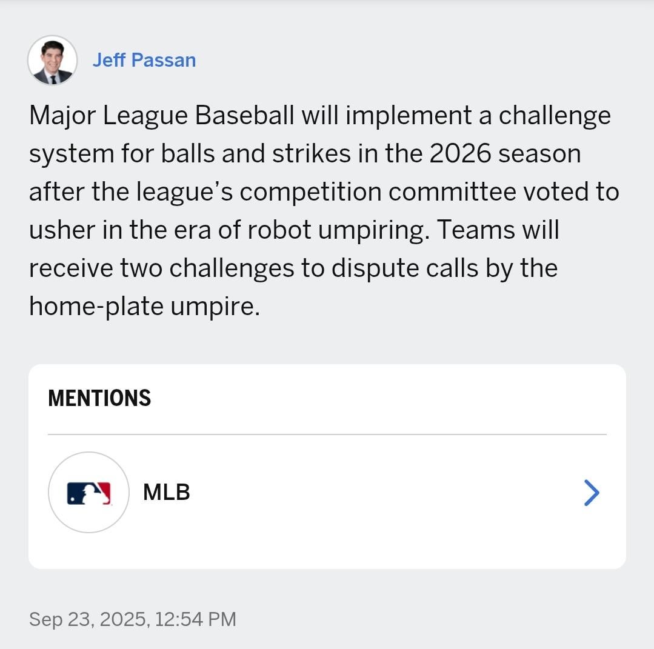The width and height of the screenshot is (654, 649).
Task: Click the divider line under MENTIONS
Action: [x=327, y=434]
